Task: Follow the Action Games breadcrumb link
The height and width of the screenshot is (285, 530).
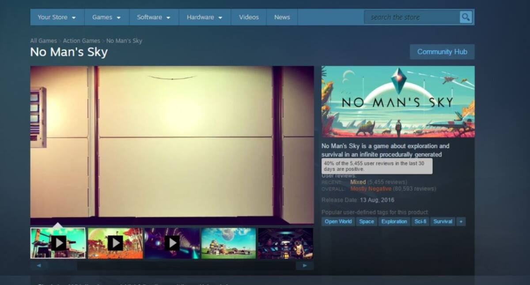Action: click(x=81, y=41)
